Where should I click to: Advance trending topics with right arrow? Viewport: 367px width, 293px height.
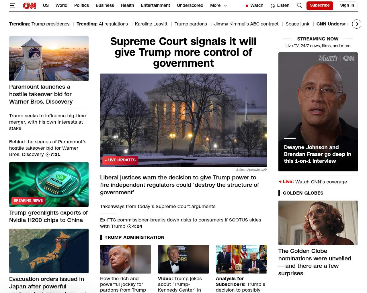pos(357,24)
